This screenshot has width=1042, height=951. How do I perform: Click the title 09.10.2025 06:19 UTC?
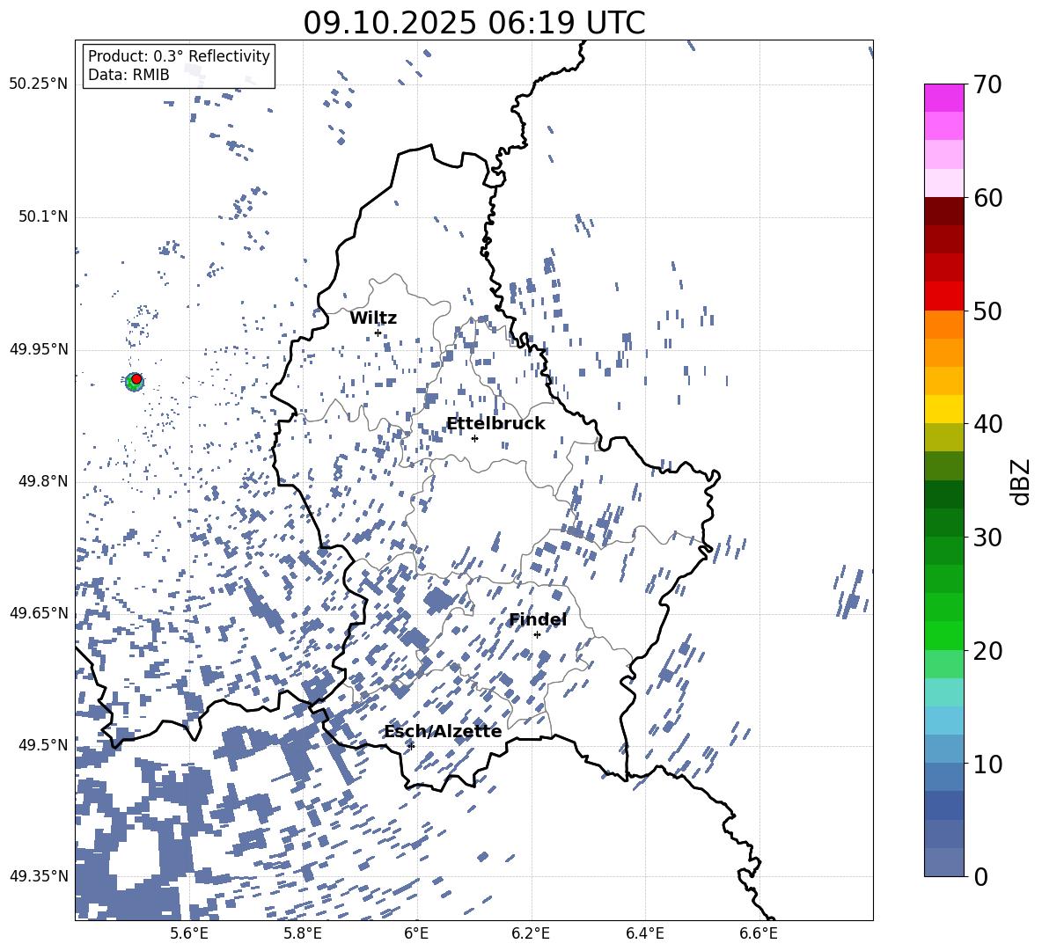[x=474, y=23]
